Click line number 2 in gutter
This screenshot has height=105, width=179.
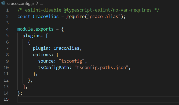point(8,17)
